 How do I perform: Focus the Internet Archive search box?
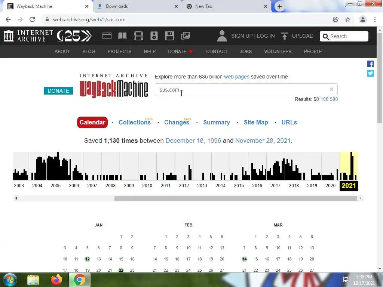344,36
